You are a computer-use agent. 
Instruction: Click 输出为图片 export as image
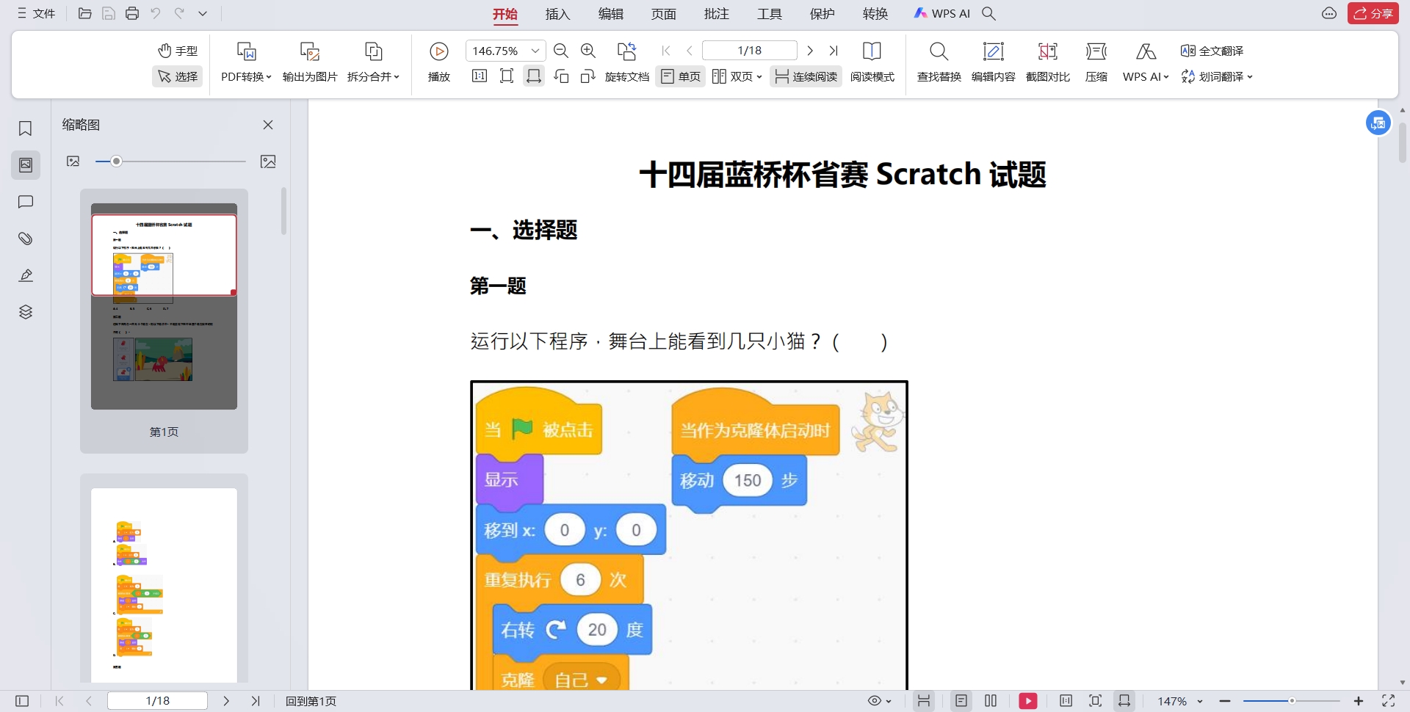tap(310, 61)
